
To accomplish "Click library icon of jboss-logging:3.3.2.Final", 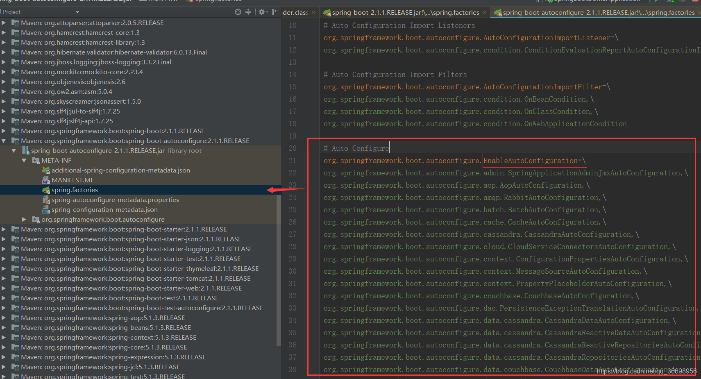I will (x=16, y=62).
